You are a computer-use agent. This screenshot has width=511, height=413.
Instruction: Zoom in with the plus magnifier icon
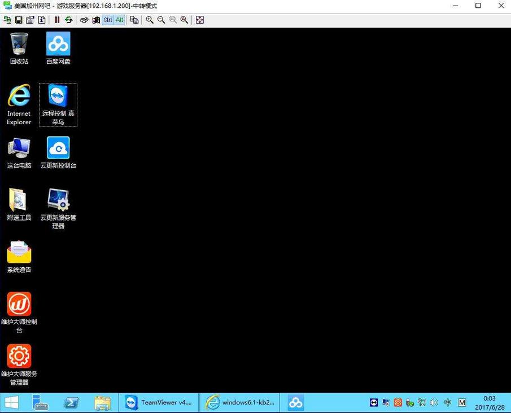[x=150, y=20]
